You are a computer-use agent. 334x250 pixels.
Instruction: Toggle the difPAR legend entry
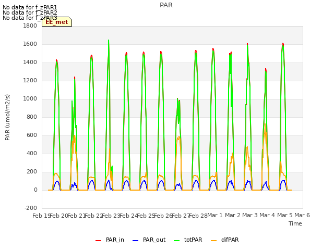click(x=225, y=240)
